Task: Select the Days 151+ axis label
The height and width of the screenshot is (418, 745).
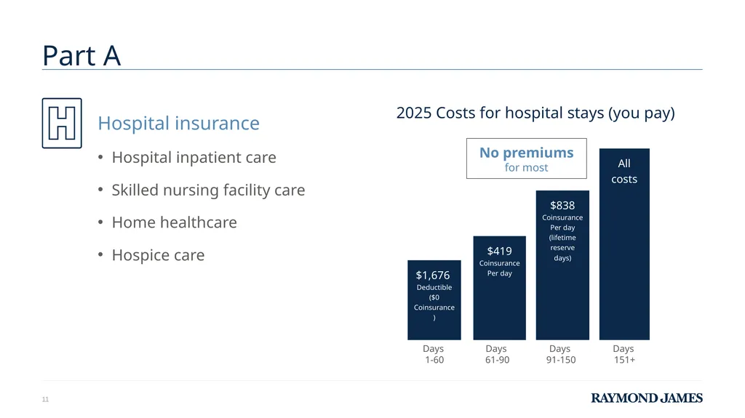Action: 624,354
